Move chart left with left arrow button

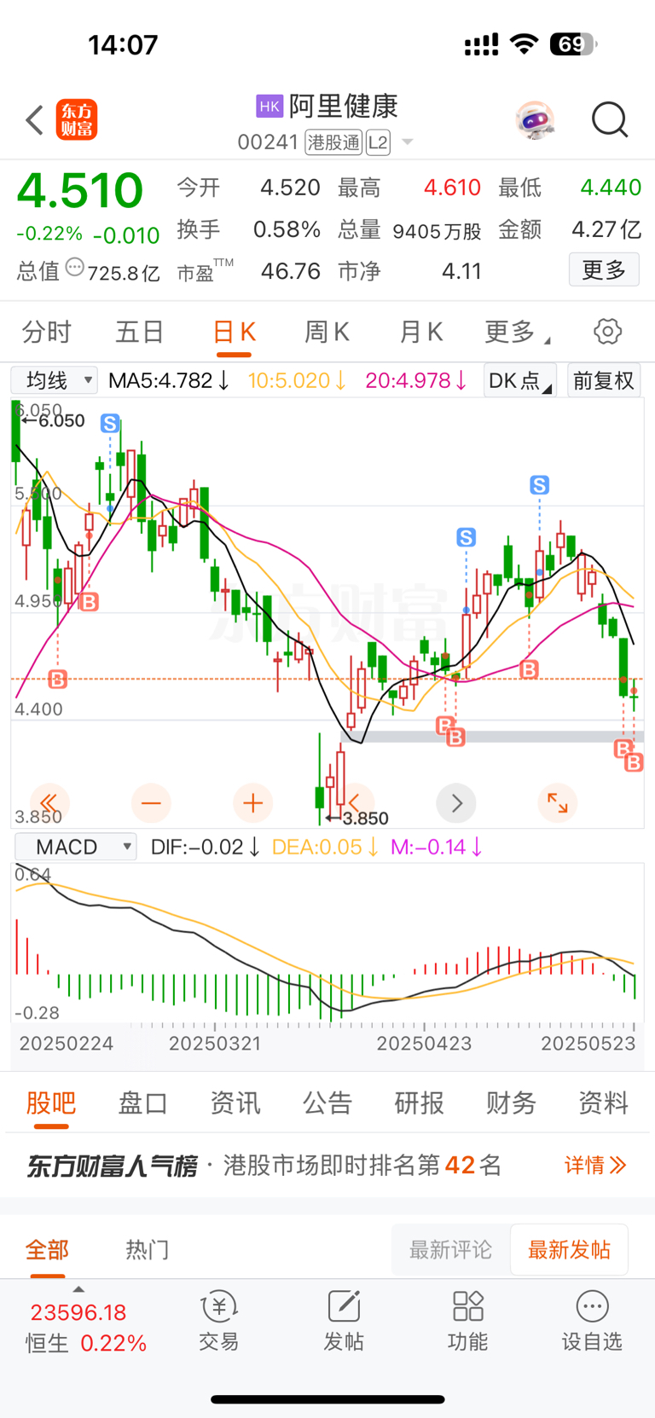[355, 803]
